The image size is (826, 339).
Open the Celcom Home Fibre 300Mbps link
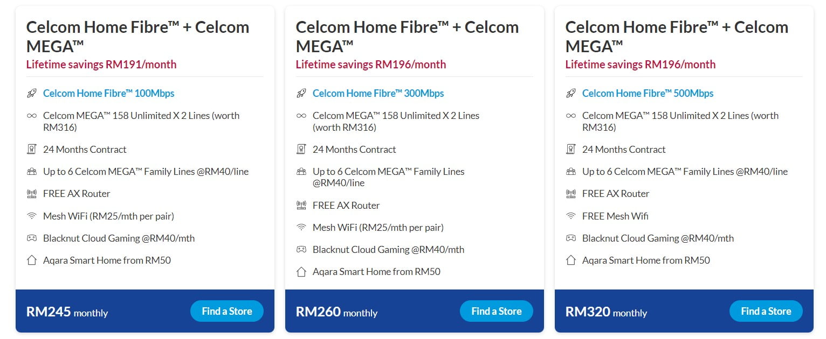point(378,94)
